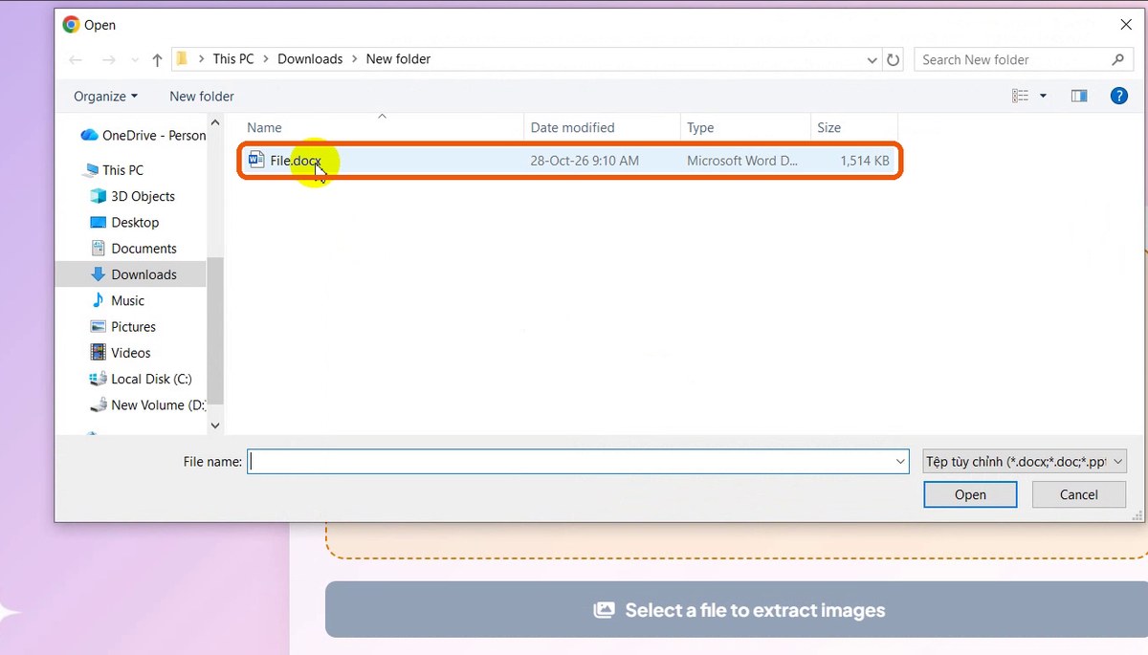Click the Videos film icon

coord(98,352)
